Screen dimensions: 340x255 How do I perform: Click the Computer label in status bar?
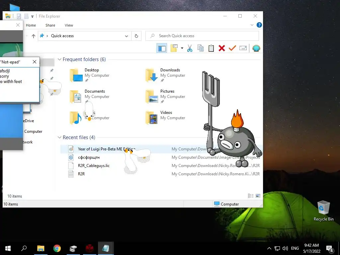click(x=230, y=204)
